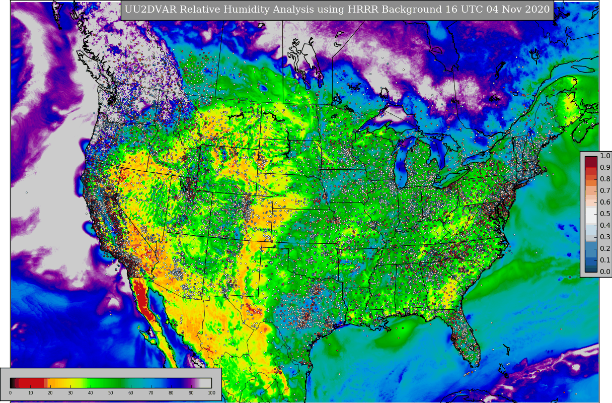Image resolution: width=612 pixels, height=403 pixels.
Task: Pick the red band on bottom humidity colorbar
Action: (x=31, y=383)
